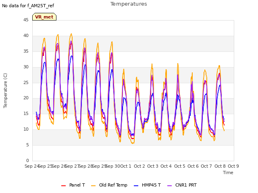Click the 'No data for f_AM25T_ref' message

(28, 6)
